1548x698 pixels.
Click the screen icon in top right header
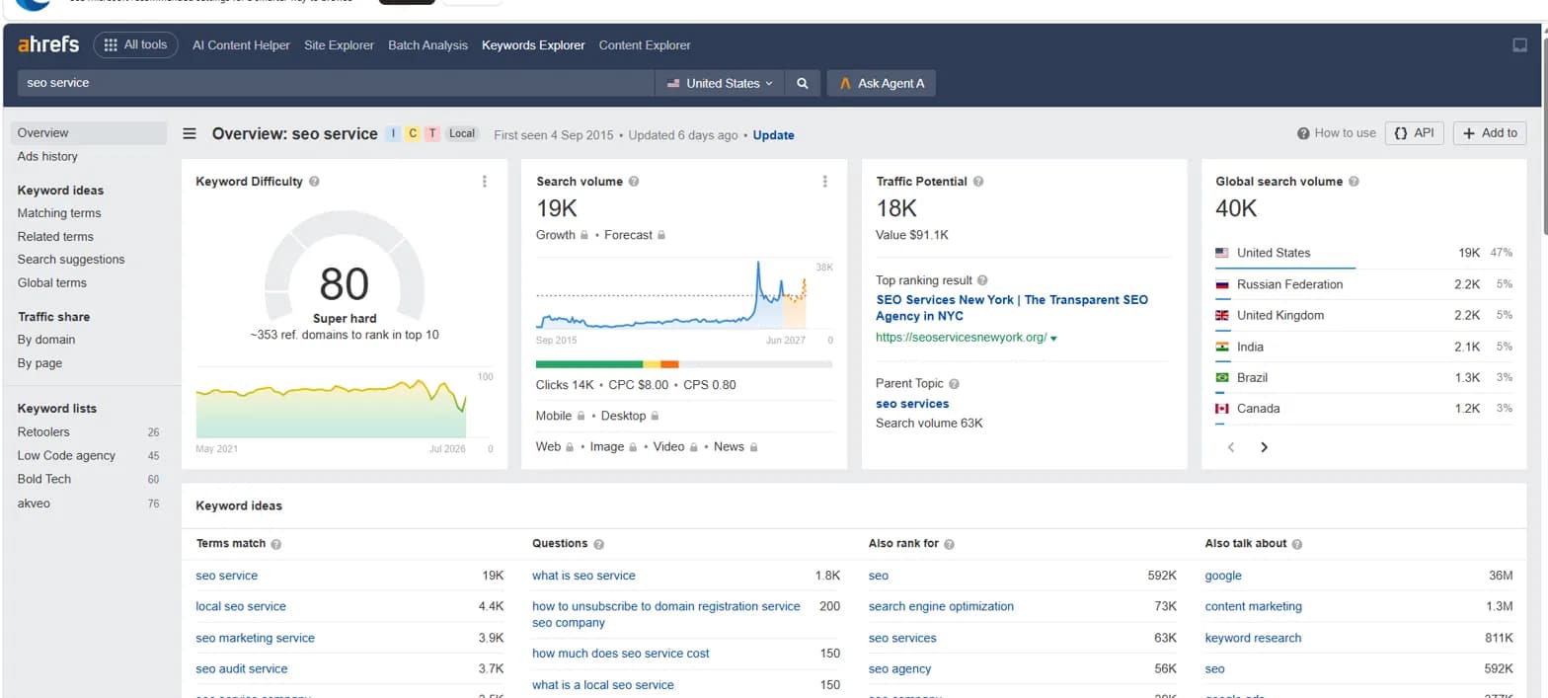[1520, 45]
